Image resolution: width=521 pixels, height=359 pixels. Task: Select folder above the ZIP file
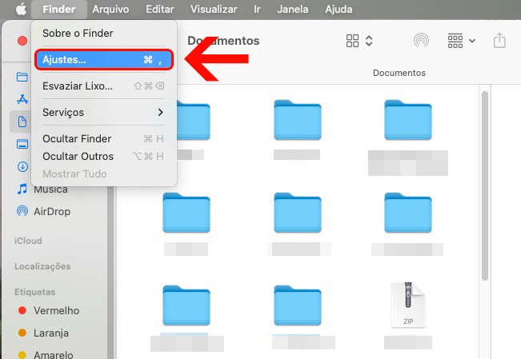pyautogui.click(x=408, y=213)
